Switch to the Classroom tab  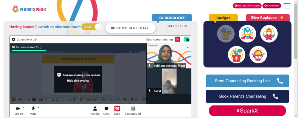point(172,18)
